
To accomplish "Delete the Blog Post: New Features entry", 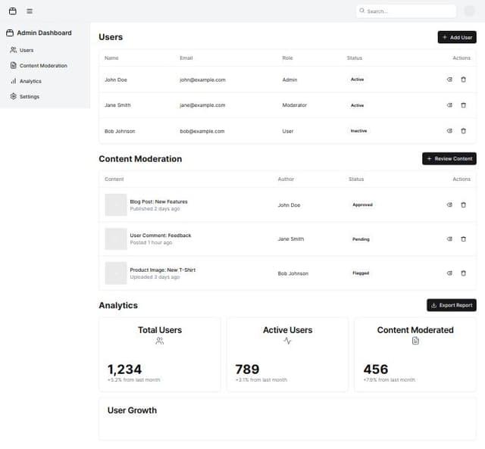I will click(x=463, y=205).
